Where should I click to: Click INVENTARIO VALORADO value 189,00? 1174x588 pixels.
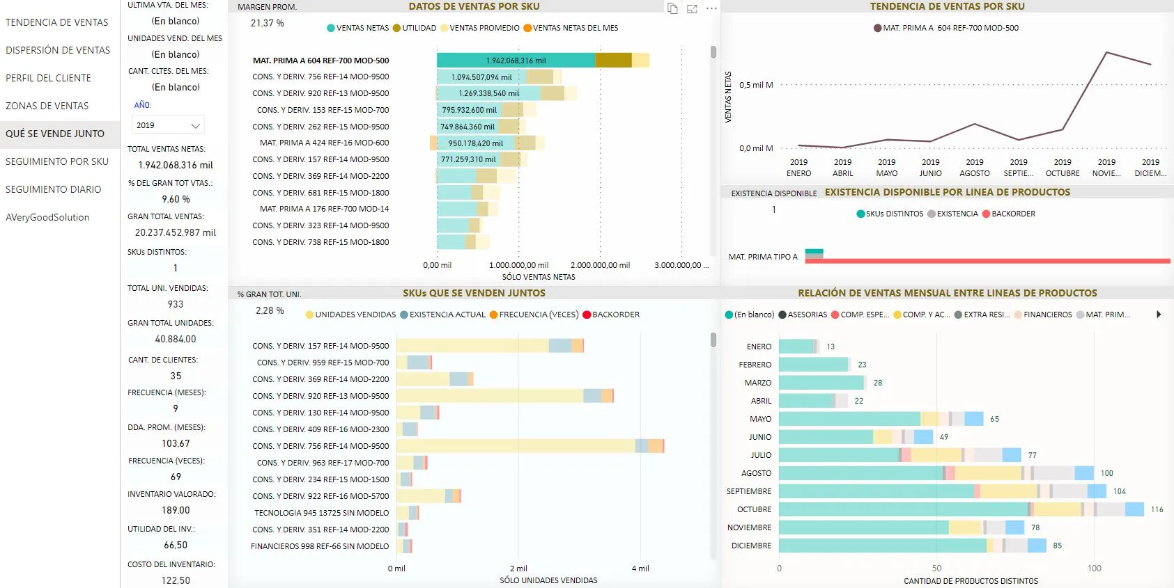coord(176,510)
